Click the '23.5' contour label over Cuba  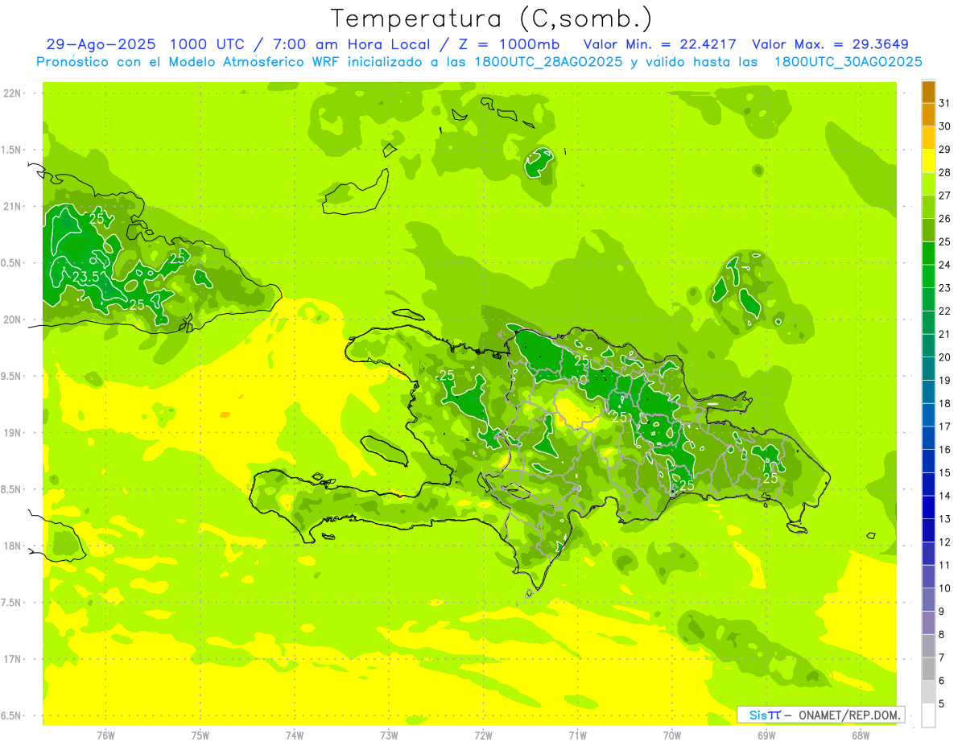pos(85,277)
